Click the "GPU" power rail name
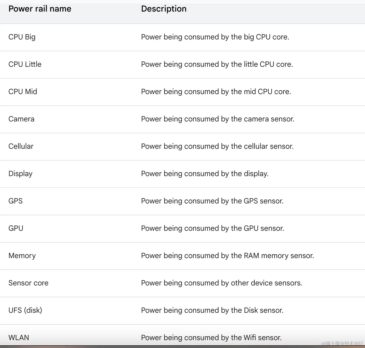The image size is (365, 348). click(x=16, y=228)
